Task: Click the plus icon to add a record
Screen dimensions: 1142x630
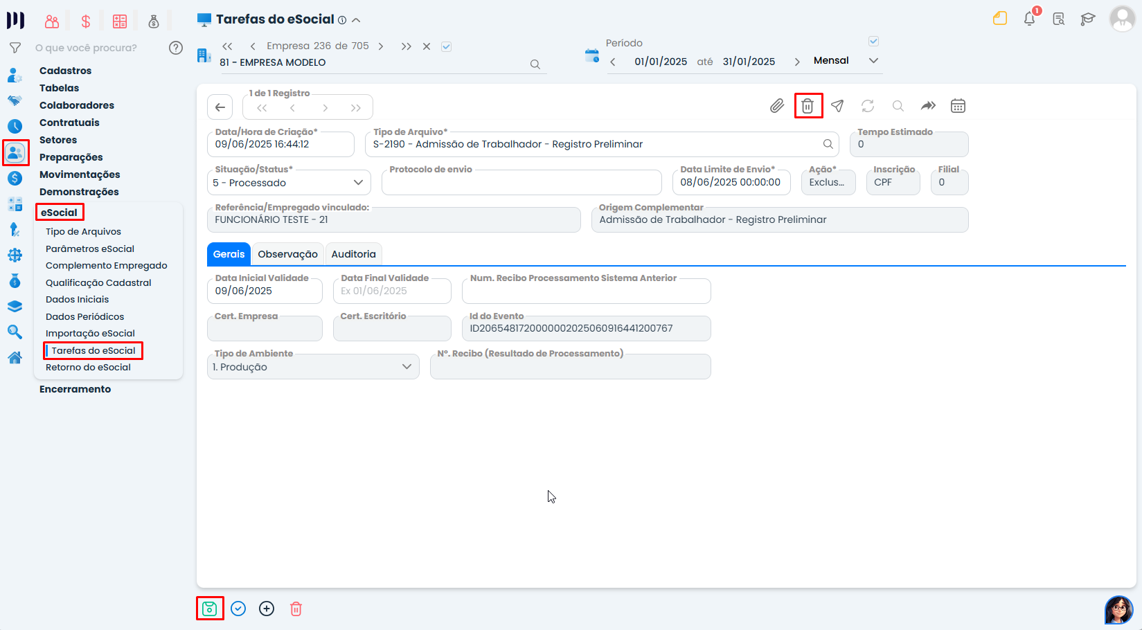Action: click(x=267, y=609)
